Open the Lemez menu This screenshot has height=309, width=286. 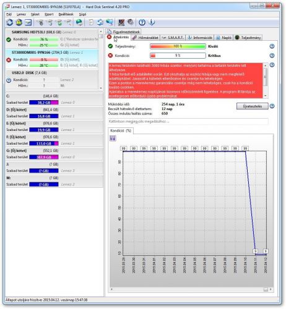pos(21,14)
